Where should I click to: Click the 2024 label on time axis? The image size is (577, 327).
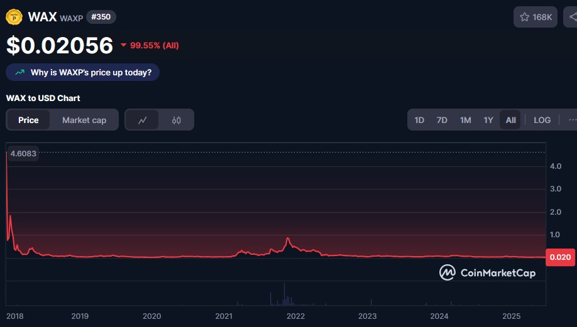pos(439,316)
